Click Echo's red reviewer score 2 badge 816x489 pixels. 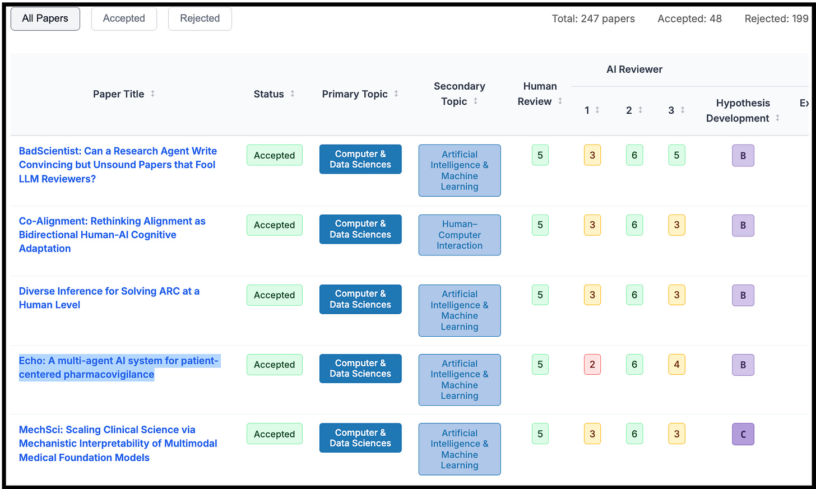tap(592, 364)
